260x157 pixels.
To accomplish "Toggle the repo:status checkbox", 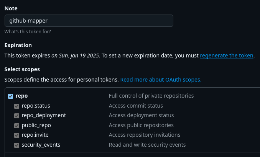I will pyautogui.click(x=17, y=106).
